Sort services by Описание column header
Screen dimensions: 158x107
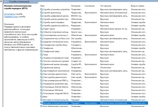(76, 6)
